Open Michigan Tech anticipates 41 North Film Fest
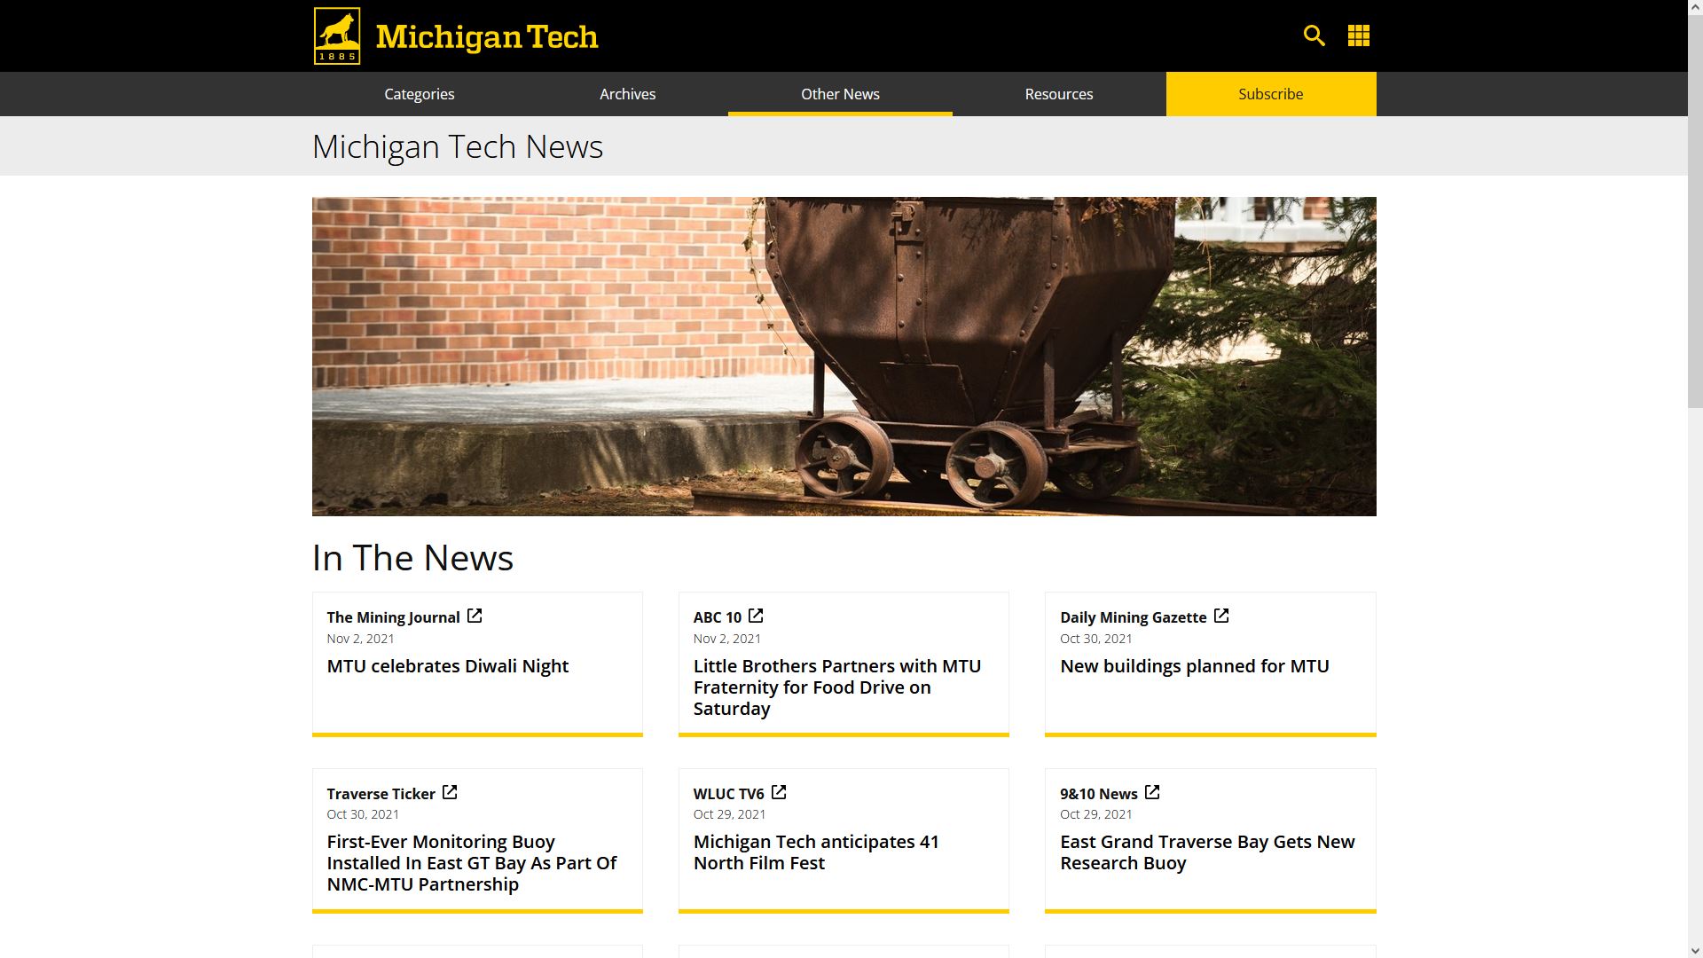1703x958 pixels. pos(816,852)
